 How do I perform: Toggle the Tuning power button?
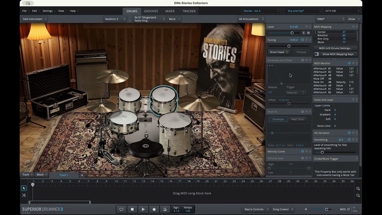[302, 40]
